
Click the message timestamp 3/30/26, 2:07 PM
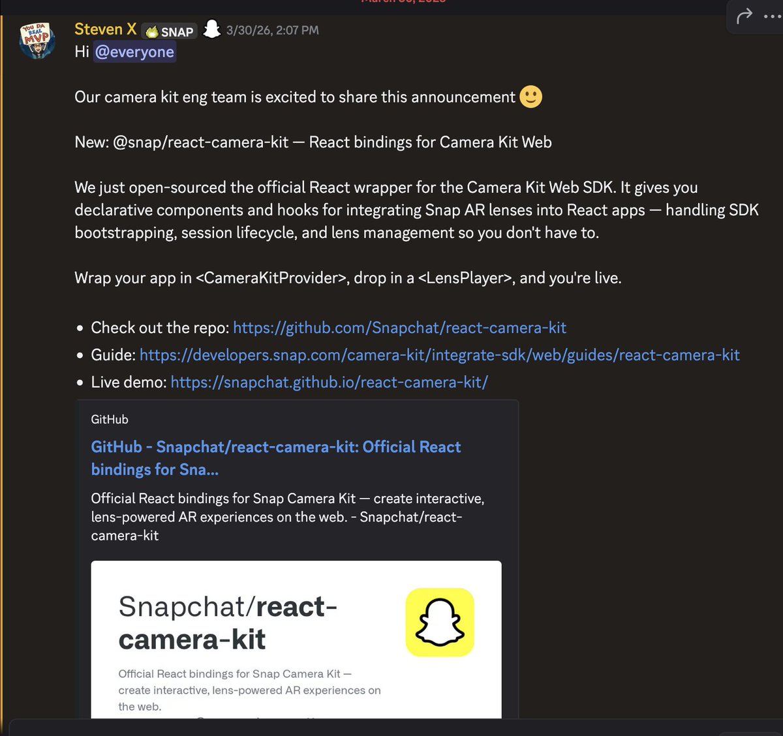pos(273,30)
